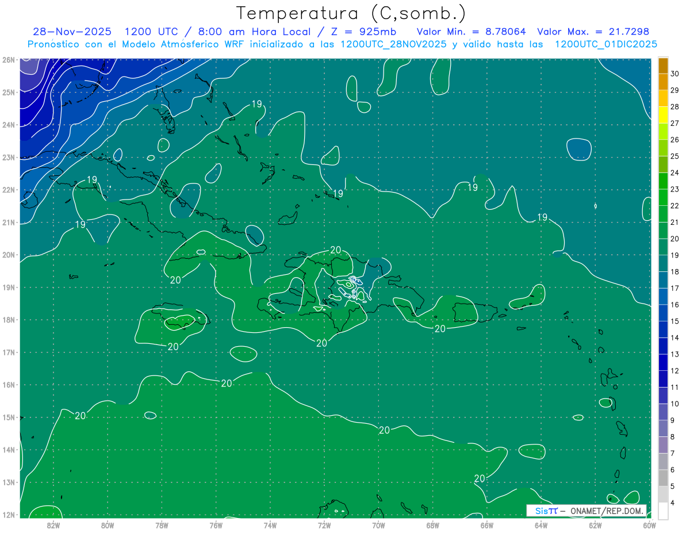The width and height of the screenshot is (690, 533).
Task: Select 'Valor Min. = 8.78064' value
Action: [471, 32]
